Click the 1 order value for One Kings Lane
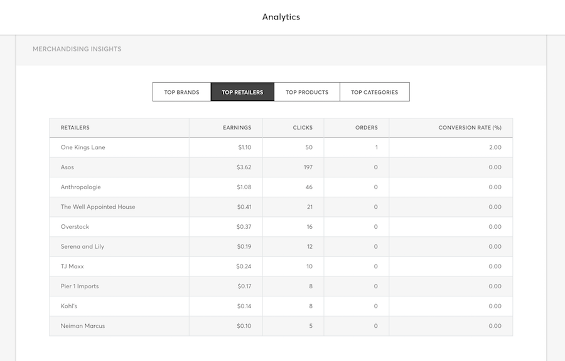This screenshot has height=361, width=565. [377, 147]
